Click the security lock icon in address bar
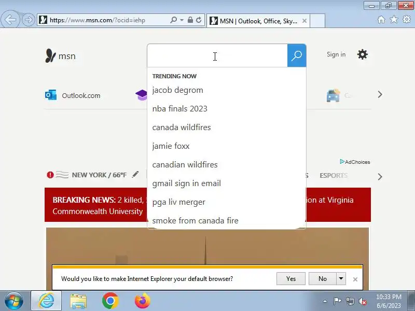The image size is (415, 311). pyautogui.click(x=190, y=20)
